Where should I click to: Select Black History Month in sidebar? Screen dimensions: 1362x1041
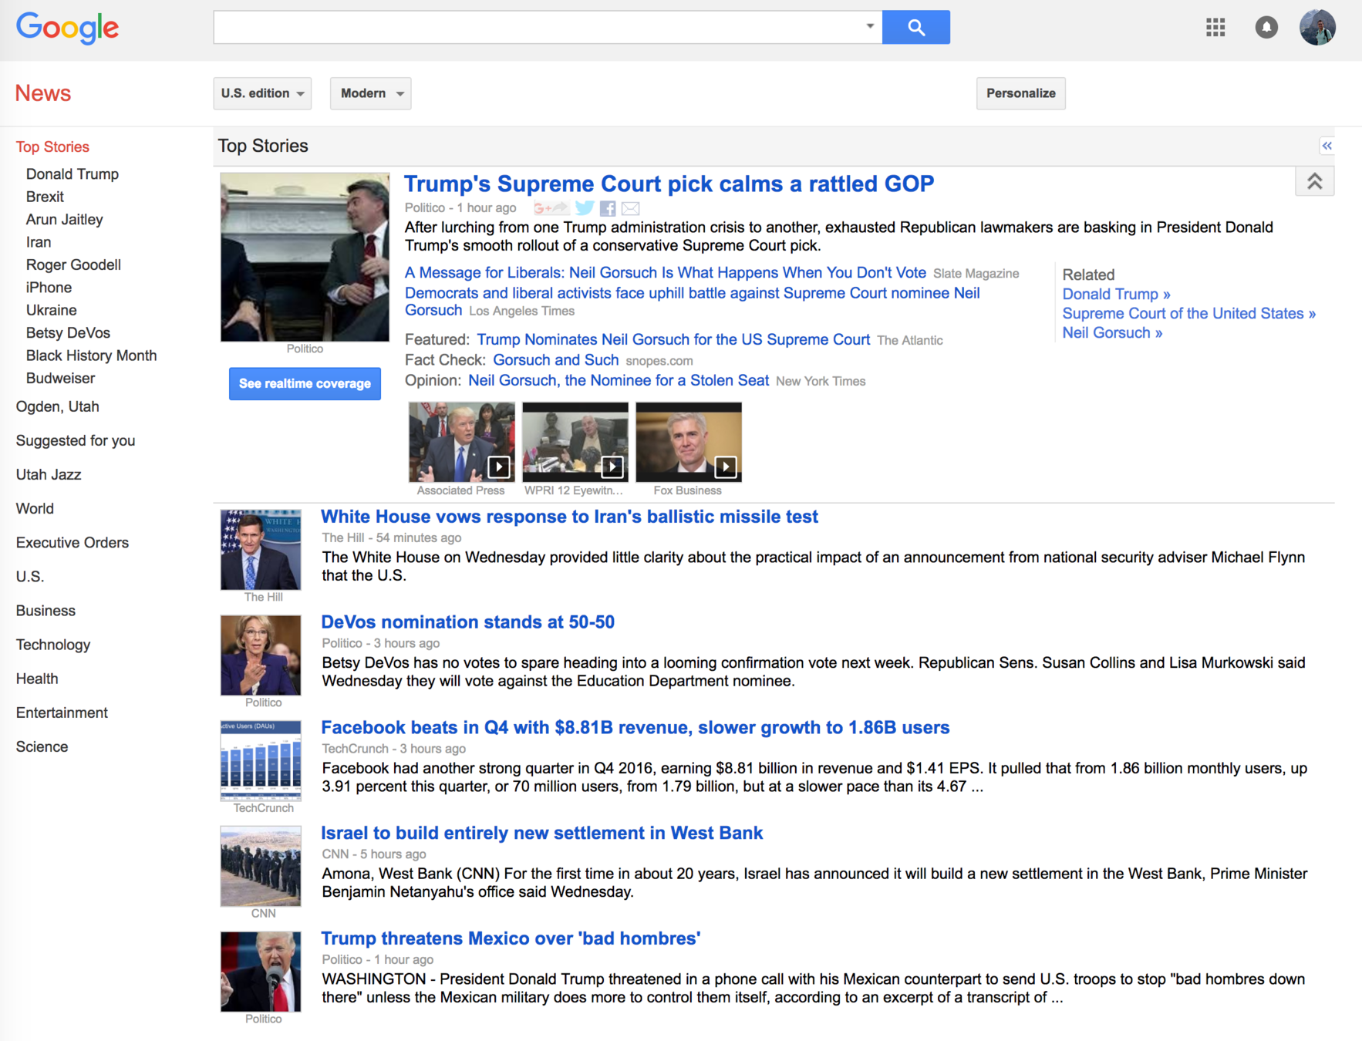coord(91,355)
